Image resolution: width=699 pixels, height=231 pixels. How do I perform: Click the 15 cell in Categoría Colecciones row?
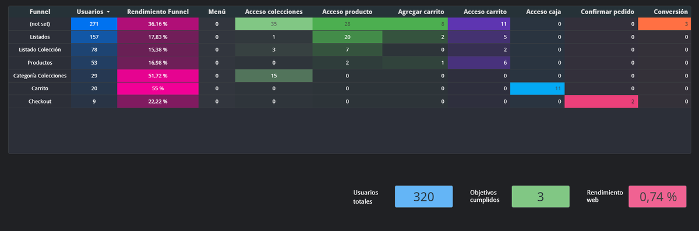tap(274, 76)
